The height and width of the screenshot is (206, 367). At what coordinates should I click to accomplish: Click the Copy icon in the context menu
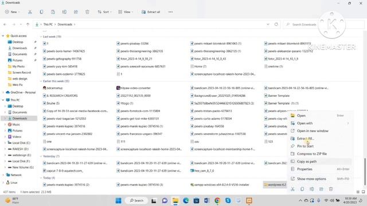point(302,189)
